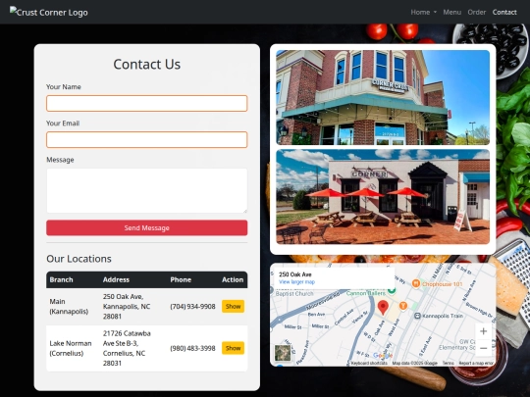Viewport: 530px width, 397px height.
Task: Click the orange restaurant marker beside pin
Action: [403, 306]
